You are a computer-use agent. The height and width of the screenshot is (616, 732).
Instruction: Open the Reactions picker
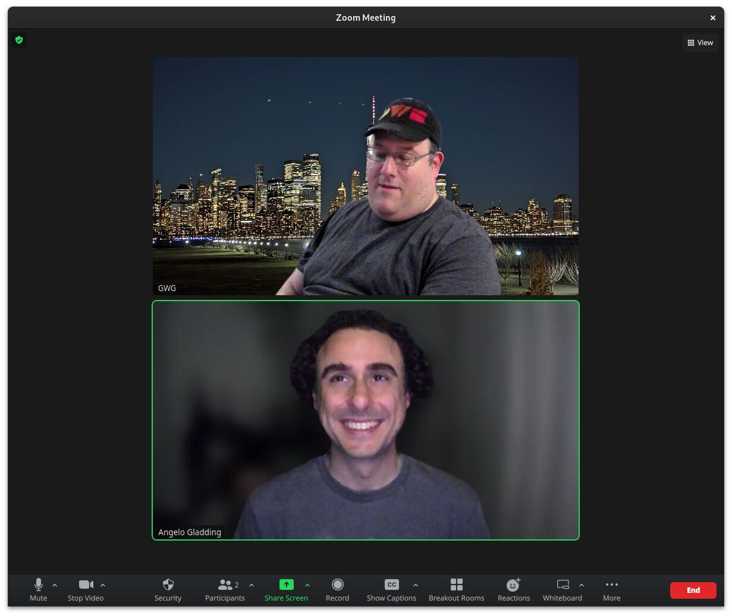(x=514, y=590)
